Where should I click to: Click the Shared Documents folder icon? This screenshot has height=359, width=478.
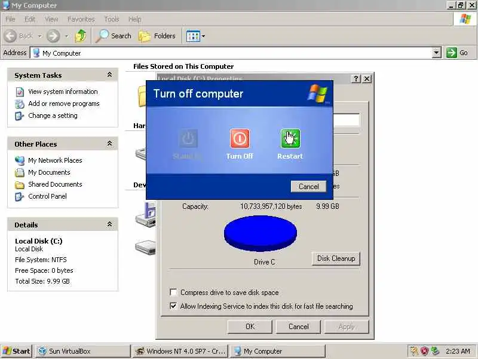coord(20,185)
